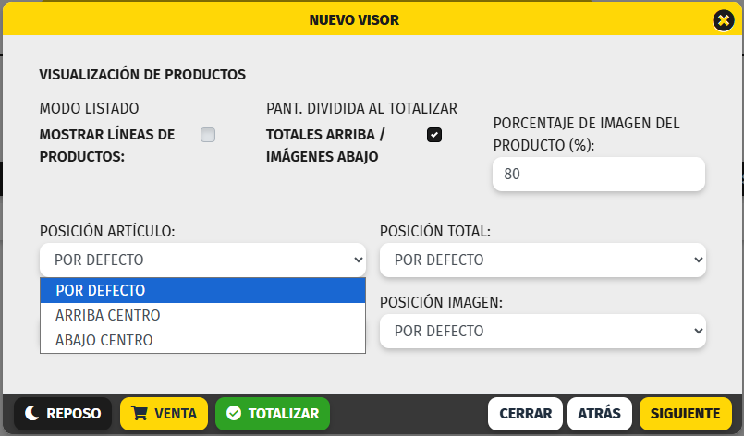The height and width of the screenshot is (436, 744).
Task: Open the Posición Total dropdown
Action: 543,260
